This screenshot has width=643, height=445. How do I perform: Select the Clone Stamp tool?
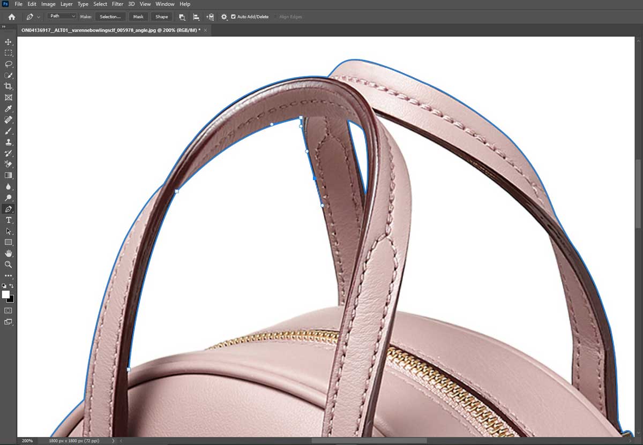(x=8, y=142)
